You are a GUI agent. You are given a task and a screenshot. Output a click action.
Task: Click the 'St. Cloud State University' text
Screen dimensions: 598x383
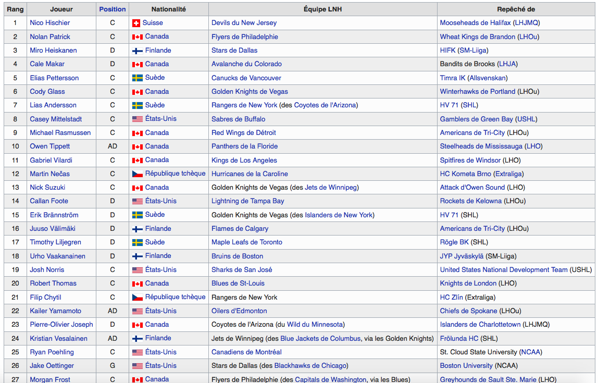coord(479,352)
